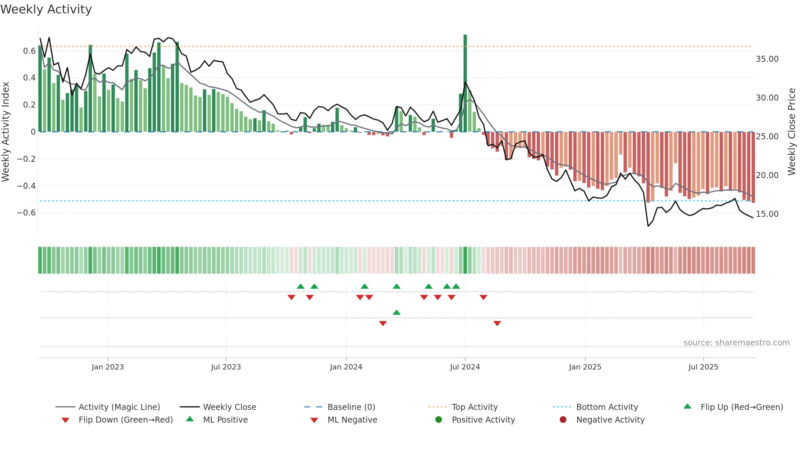Click the Negative Activity red circle icon

[563, 420]
